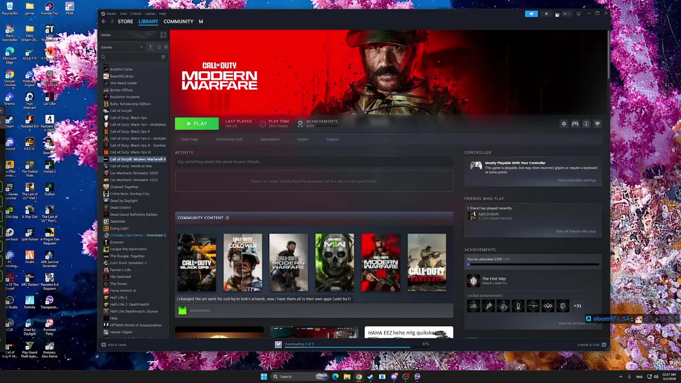Click the Cold War community artwork thumbnail
The width and height of the screenshot is (681, 383).
243,262
